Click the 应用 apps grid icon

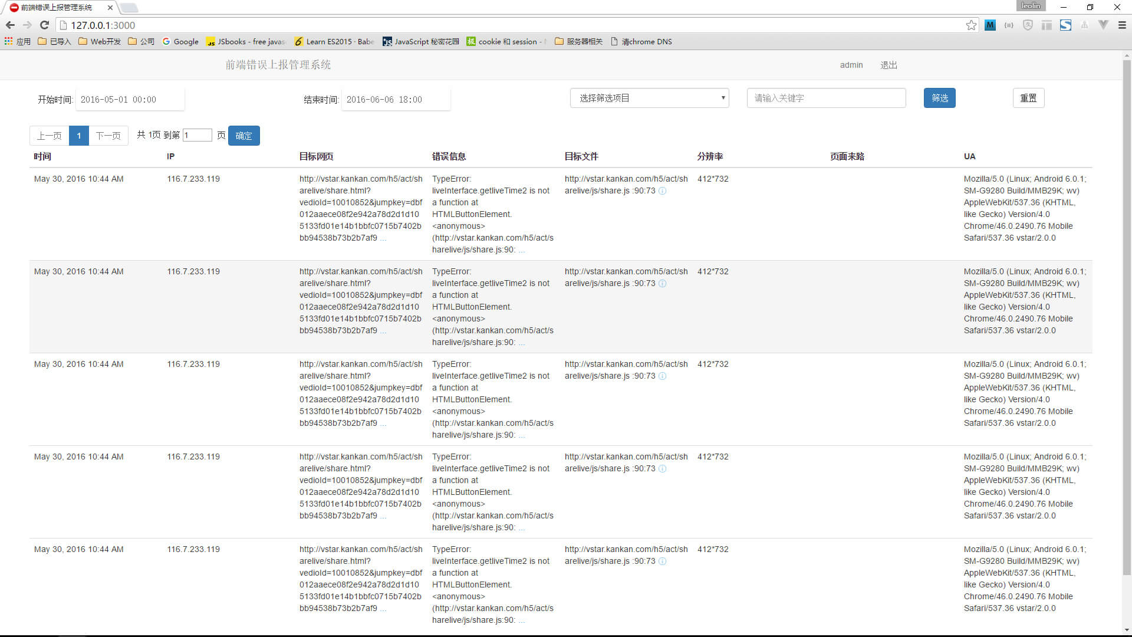9,41
